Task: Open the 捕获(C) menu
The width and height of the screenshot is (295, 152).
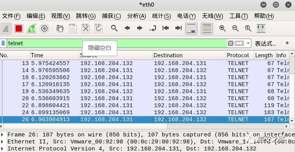Action: (111, 16)
